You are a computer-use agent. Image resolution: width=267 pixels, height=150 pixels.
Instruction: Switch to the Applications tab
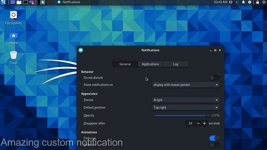click(150, 64)
